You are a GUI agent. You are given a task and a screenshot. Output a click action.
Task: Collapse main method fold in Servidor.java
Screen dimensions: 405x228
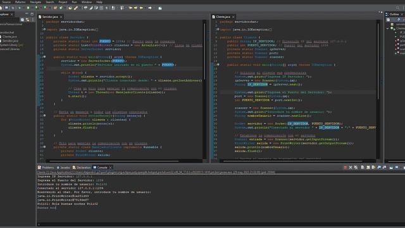point(44,56)
